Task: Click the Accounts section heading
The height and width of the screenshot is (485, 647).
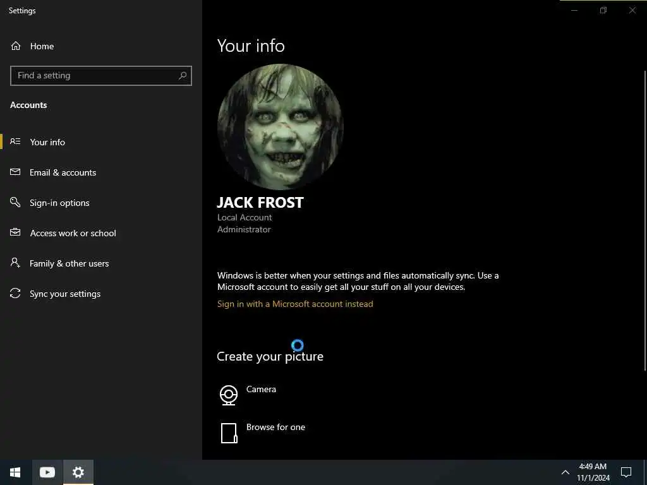Action: pyautogui.click(x=28, y=105)
